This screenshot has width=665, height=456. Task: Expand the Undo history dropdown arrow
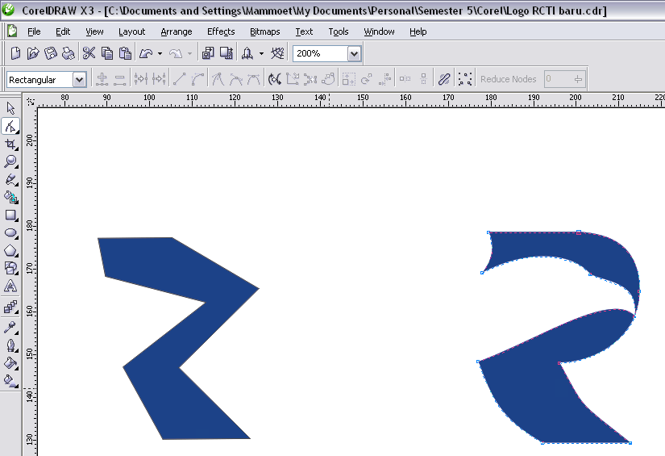(160, 53)
